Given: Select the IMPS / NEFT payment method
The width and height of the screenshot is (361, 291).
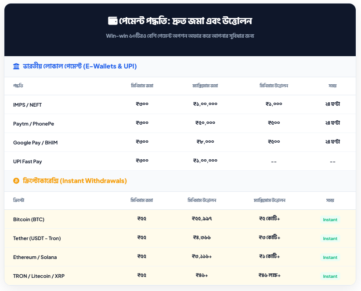Looking at the screenshot, I should click(x=28, y=105).
